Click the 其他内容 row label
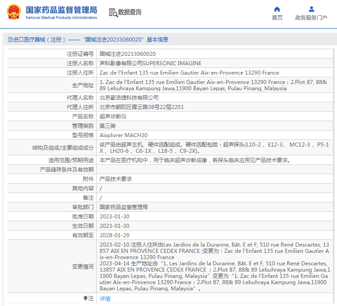The width and height of the screenshot is (337, 306). (83, 189)
